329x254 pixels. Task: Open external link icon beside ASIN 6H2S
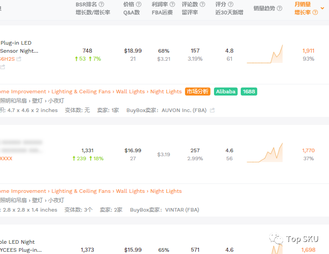[19, 59]
